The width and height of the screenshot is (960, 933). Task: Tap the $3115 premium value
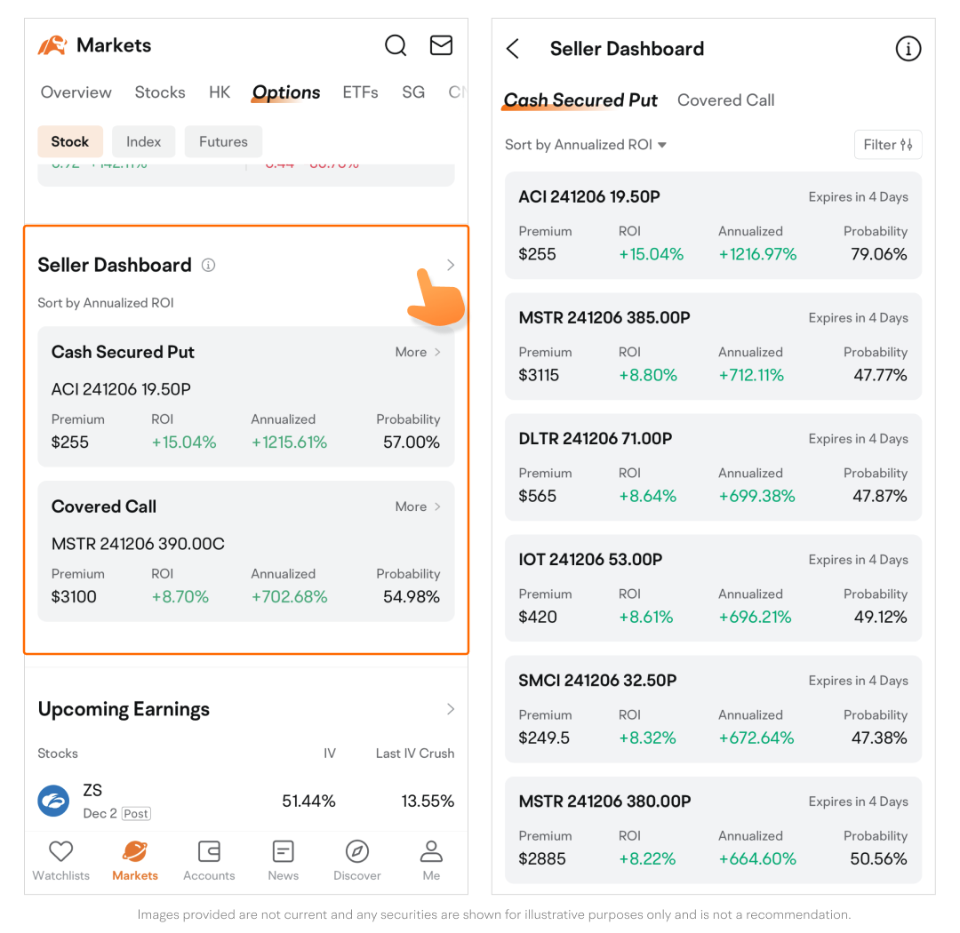pos(539,375)
